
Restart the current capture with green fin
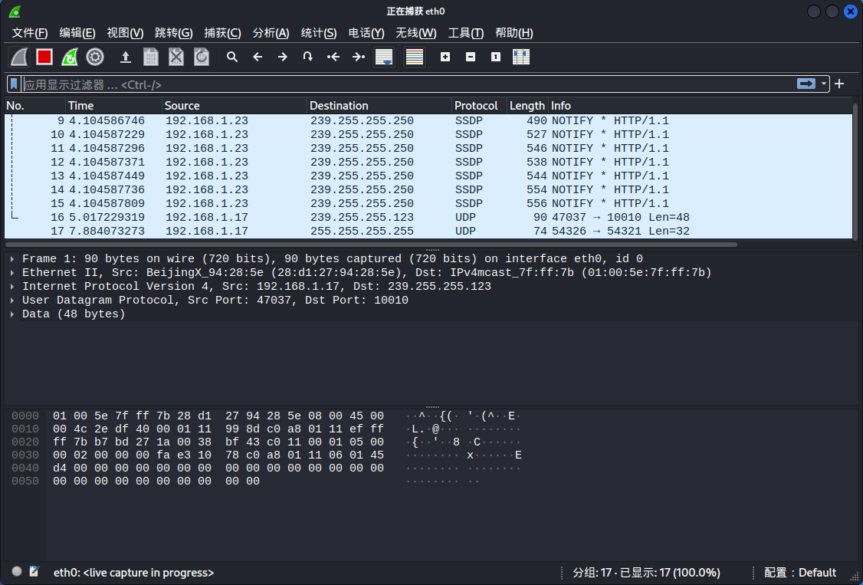70,57
